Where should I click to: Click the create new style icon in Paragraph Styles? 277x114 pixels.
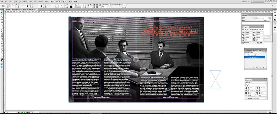(260, 68)
